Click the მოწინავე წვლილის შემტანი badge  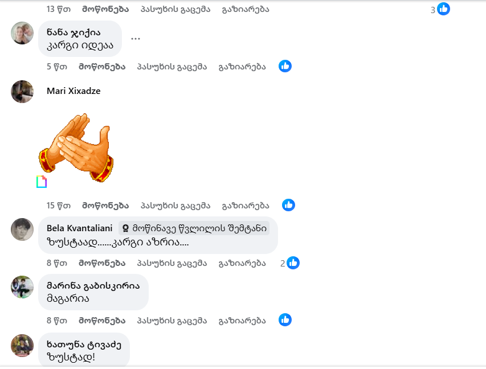(x=194, y=228)
